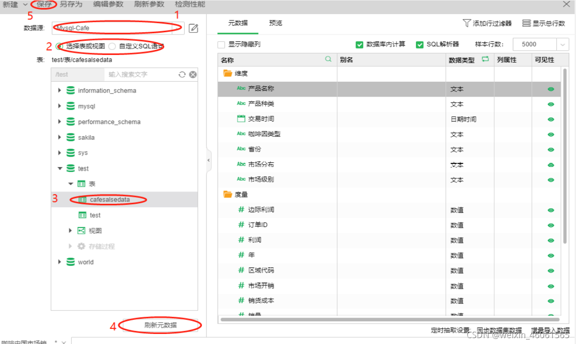Click the pencil edit icon beside the data source field

(193, 28)
